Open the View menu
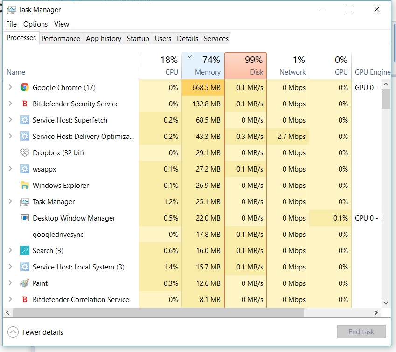The height and width of the screenshot is (352, 396). [x=62, y=24]
